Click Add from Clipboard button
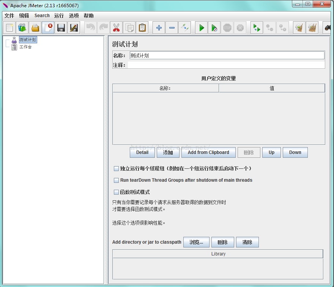The height and width of the screenshot is (287, 334). pos(208,152)
